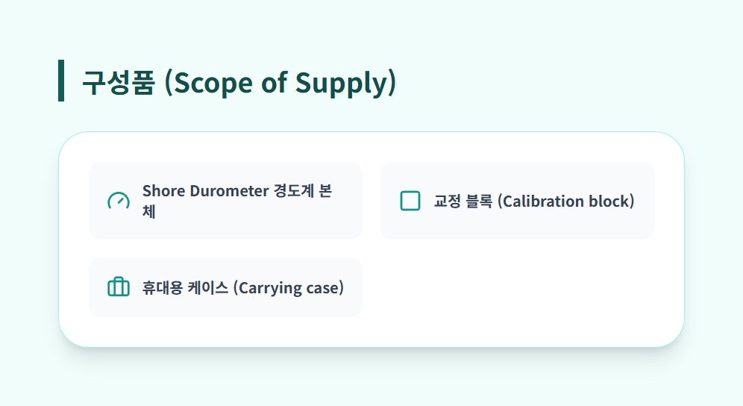Click the gauge icon beside Shore Durometer

click(x=119, y=201)
